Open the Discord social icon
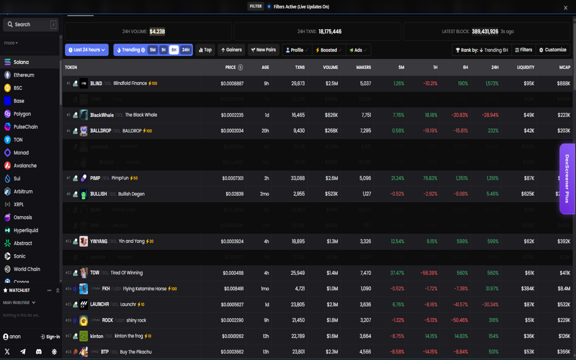 tap(39, 351)
